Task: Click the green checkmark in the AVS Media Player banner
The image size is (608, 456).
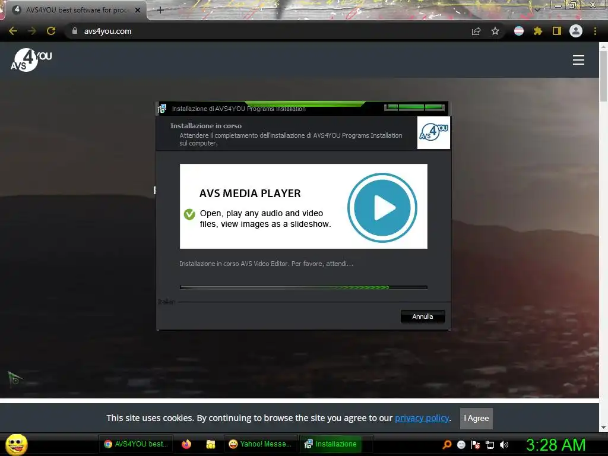Action: click(189, 214)
